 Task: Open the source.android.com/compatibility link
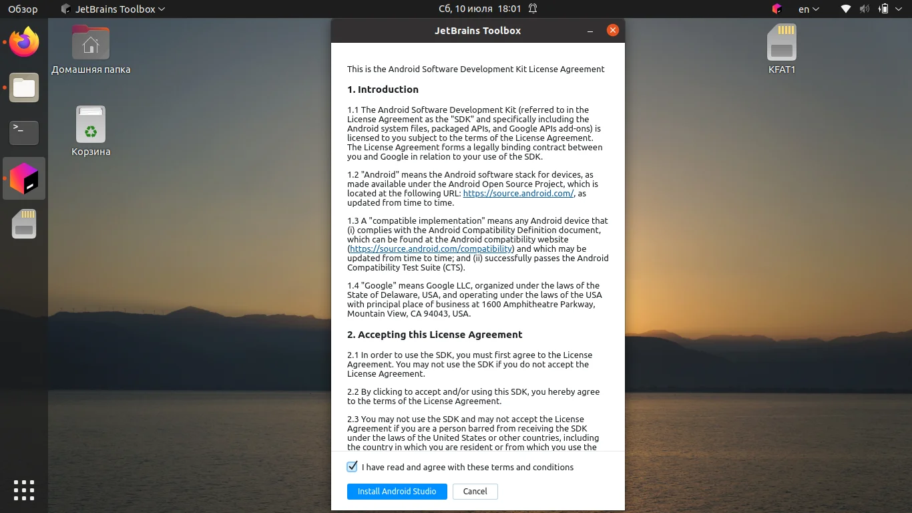coord(431,248)
